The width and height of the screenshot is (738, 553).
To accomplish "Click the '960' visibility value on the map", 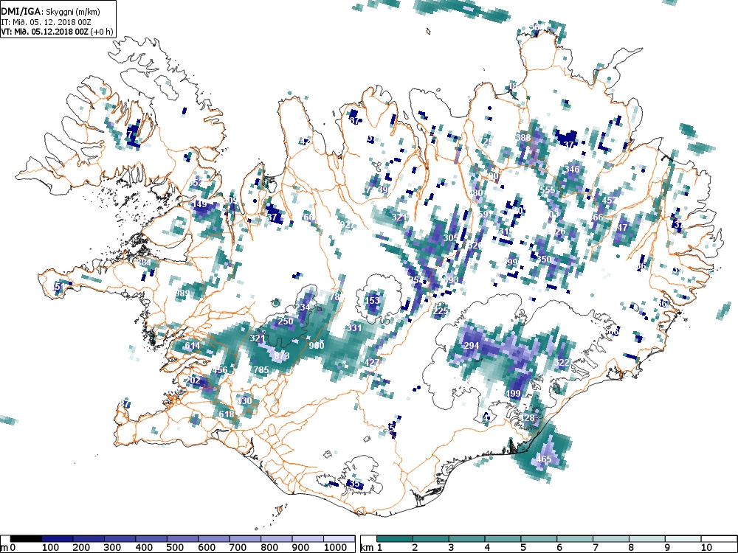I will (x=317, y=346).
